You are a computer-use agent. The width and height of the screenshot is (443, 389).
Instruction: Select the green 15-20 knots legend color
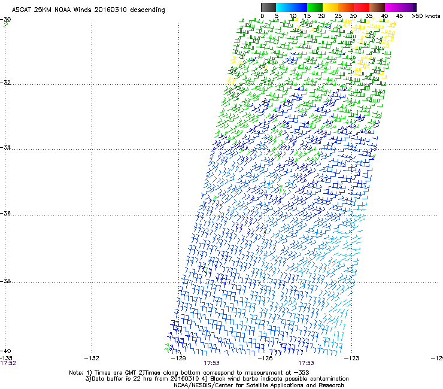315,7
